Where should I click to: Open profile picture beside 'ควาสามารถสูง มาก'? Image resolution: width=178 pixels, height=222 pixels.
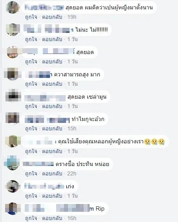(x=13, y=74)
